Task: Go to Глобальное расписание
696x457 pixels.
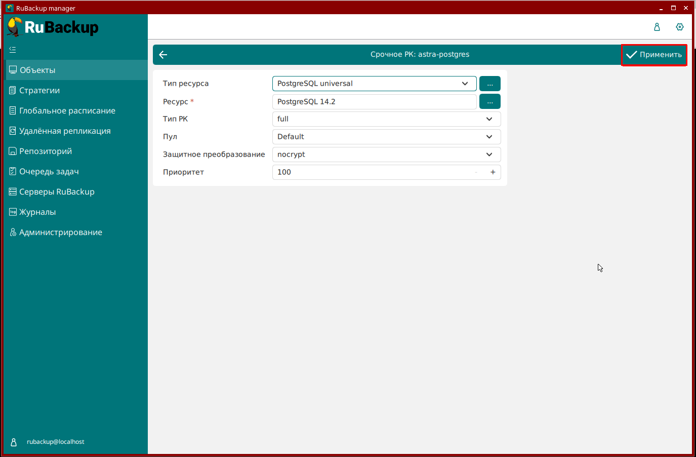Action: (x=76, y=110)
